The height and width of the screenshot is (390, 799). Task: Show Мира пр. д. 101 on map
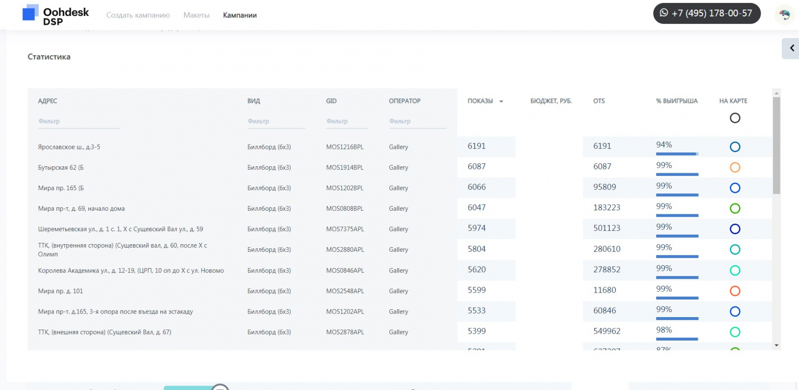735,291
